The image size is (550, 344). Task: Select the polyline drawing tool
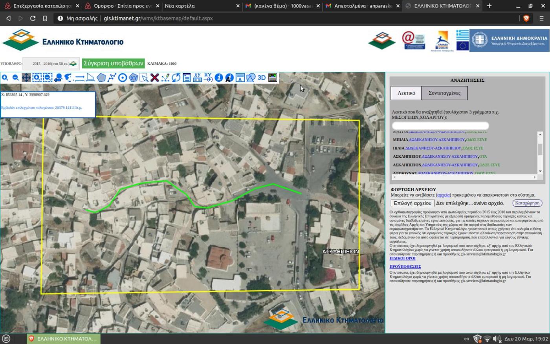click(112, 78)
